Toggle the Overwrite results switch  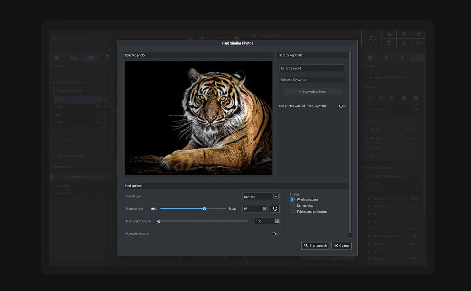pyautogui.click(x=276, y=234)
